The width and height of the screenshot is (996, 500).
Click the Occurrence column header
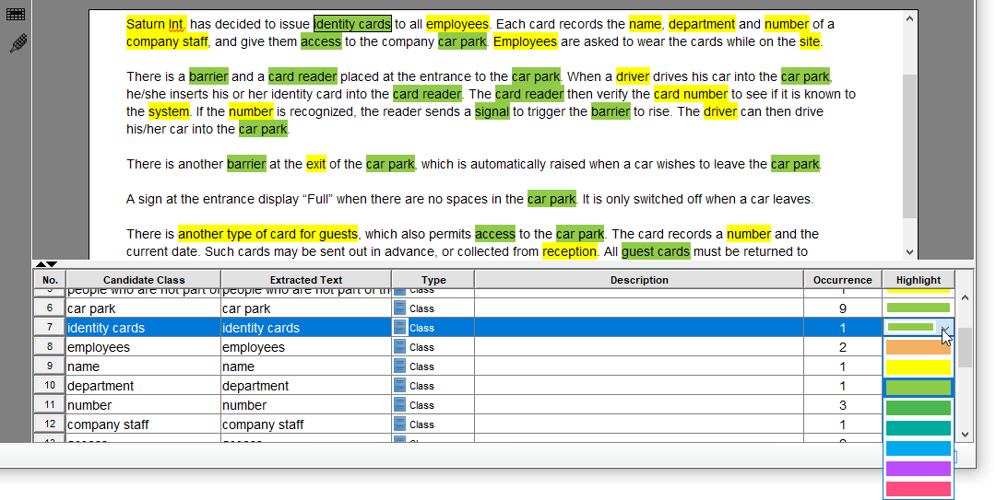[x=842, y=280]
